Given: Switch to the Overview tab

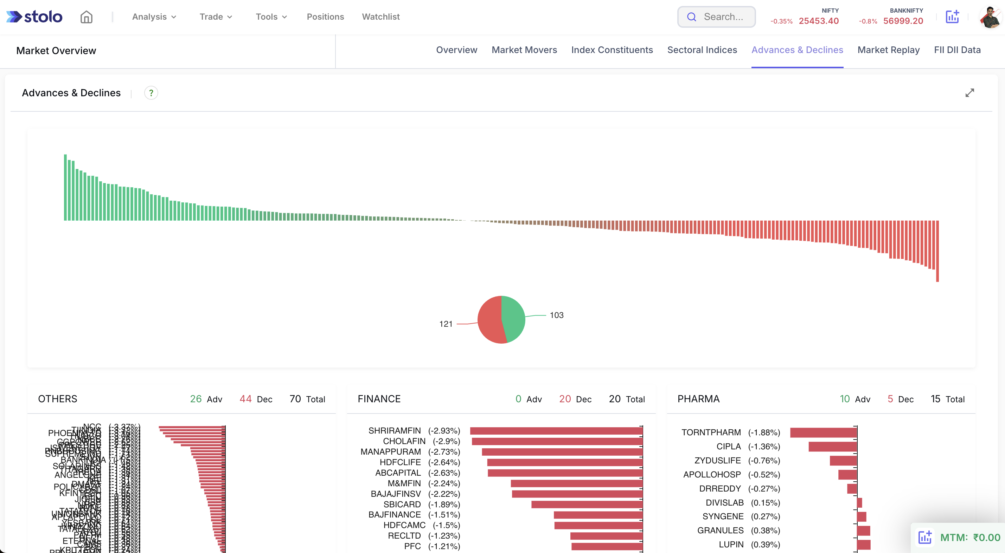Looking at the screenshot, I should tap(456, 50).
